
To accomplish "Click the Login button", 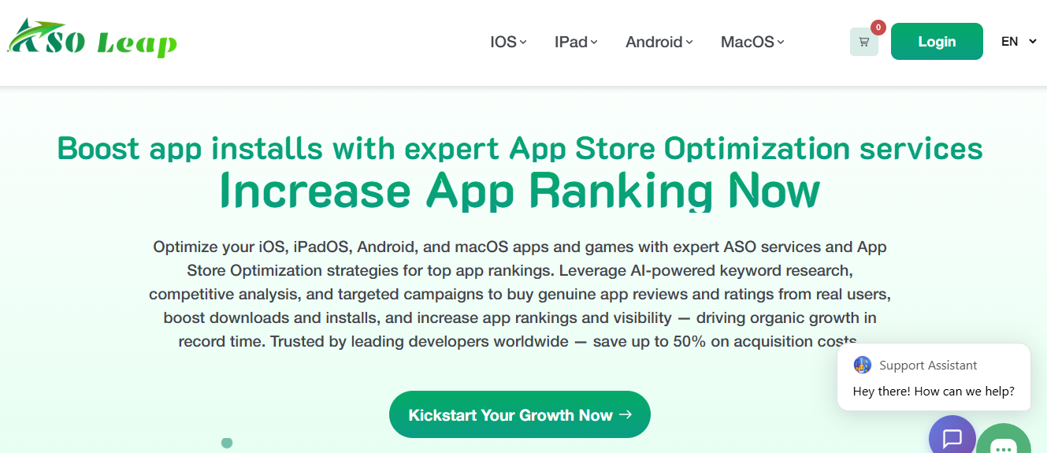I will (x=937, y=42).
